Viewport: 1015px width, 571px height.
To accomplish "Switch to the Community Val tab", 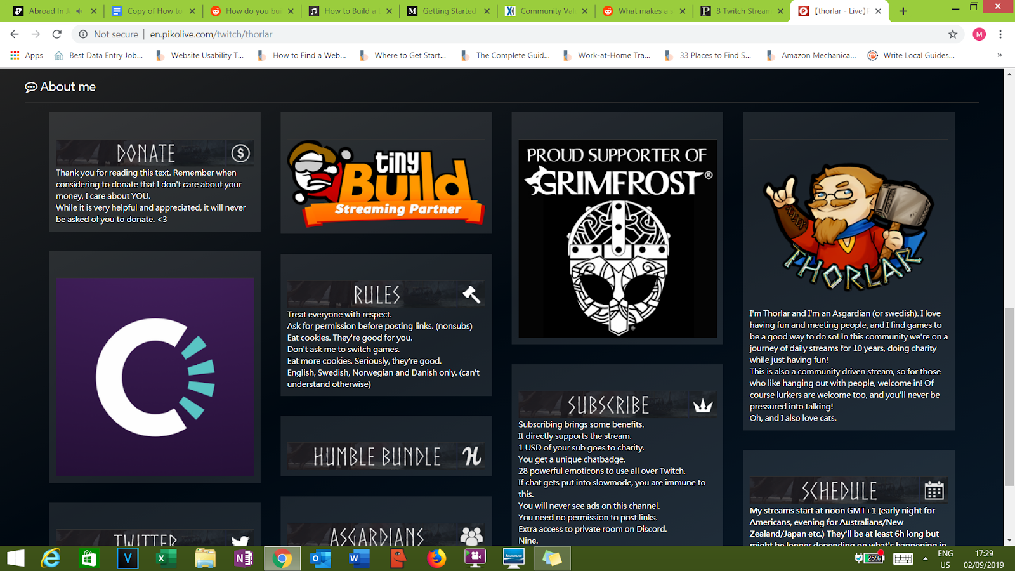I will pos(547,11).
